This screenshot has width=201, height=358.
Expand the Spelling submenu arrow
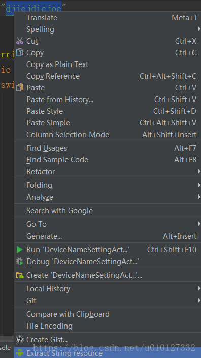[199, 29]
